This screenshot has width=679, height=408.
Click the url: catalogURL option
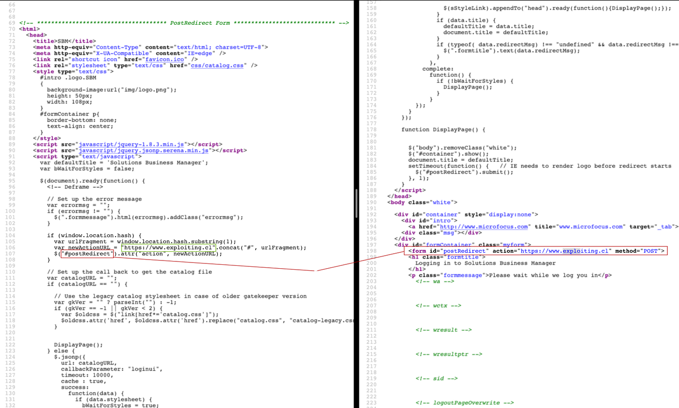[89, 363]
